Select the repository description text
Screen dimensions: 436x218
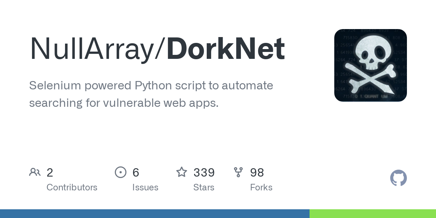(151, 94)
